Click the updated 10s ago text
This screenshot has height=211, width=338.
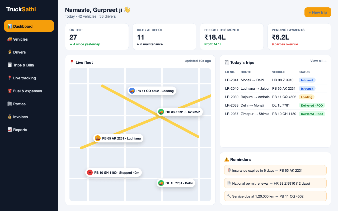tap(198, 61)
